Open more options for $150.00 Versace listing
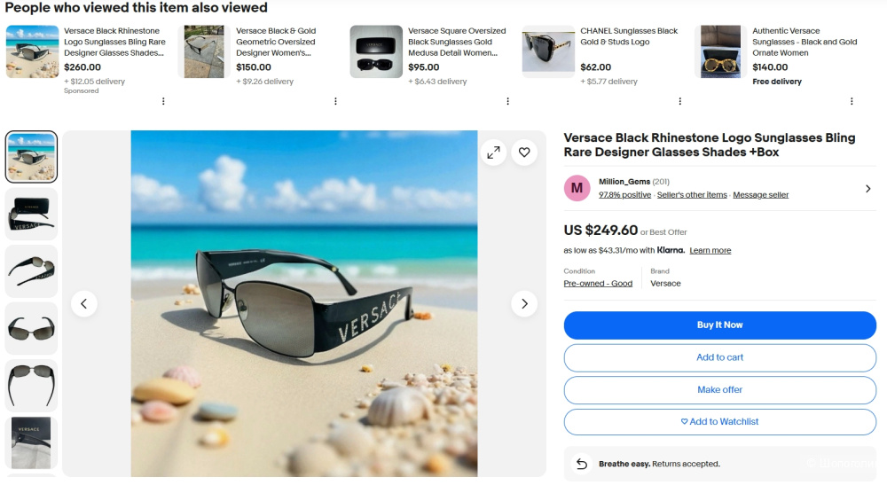 335,101
